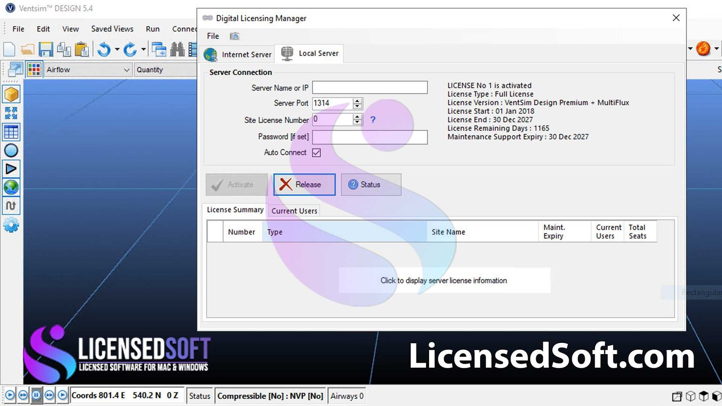Open settings with the blue gear icon
722x406 pixels.
click(x=11, y=225)
